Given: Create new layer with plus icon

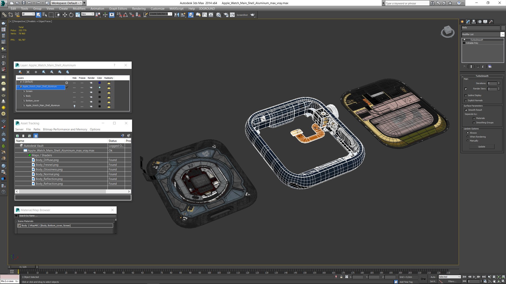Looking at the screenshot, I should pos(36,72).
